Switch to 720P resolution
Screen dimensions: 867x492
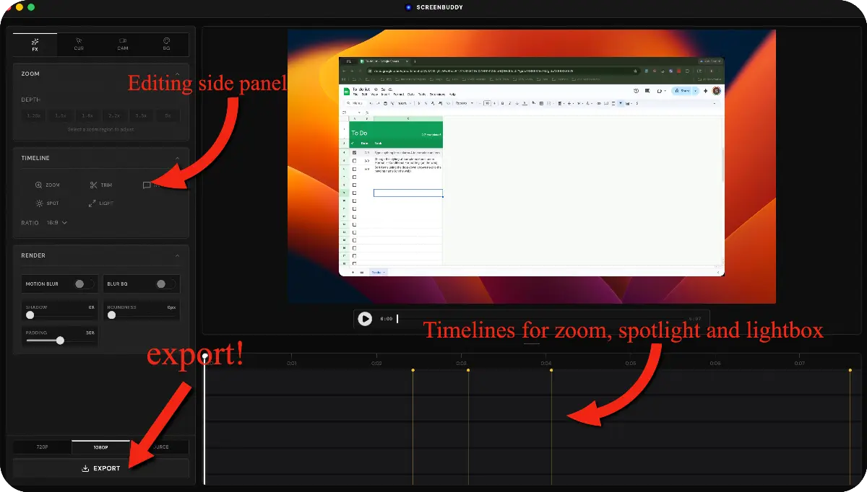pos(42,447)
